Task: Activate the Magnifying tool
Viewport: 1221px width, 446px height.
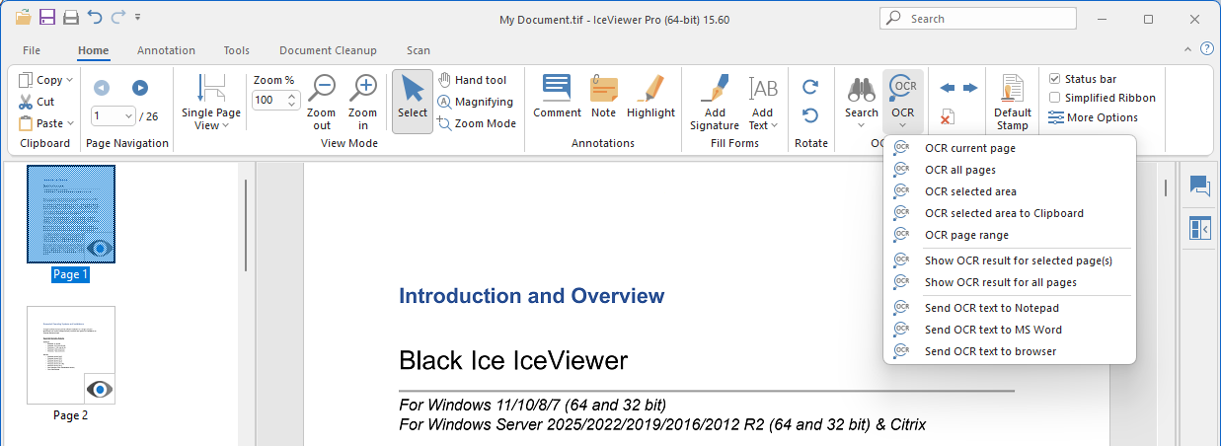Action: click(x=476, y=102)
